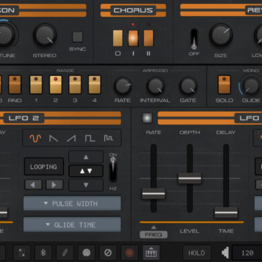This screenshot has width=262, height=262.
Task: Click the DEPTH fader handle
Action: coord(189,179)
